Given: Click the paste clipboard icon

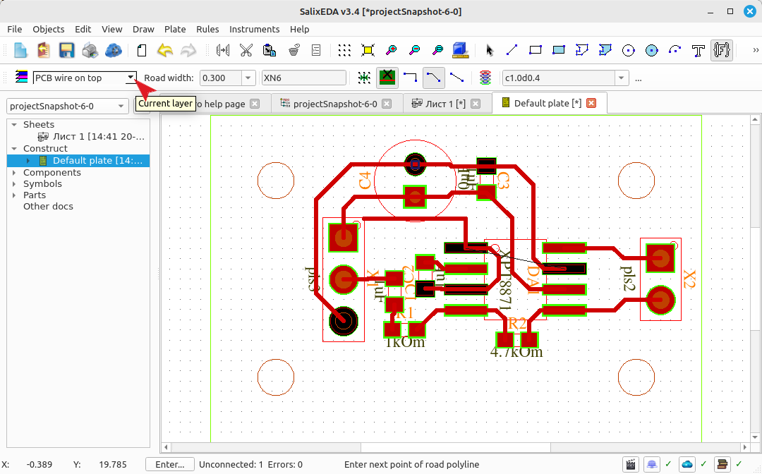Looking at the screenshot, I should pyautogui.click(x=270, y=50).
